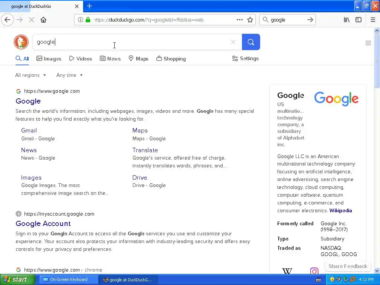380x285 pixels.
Task: Click the https://myaccount.google.com URL
Action: 59,214
